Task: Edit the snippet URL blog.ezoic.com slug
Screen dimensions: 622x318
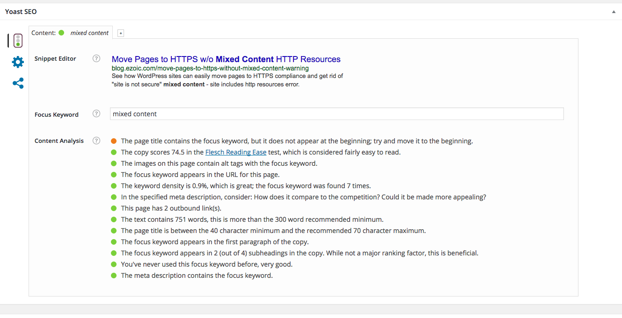Action: 210,68
